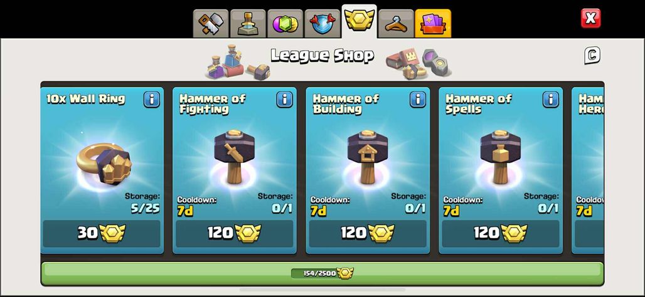Tap the partially visible Hammer of Heroes card
This screenshot has height=297, width=645.
(588, 170)
